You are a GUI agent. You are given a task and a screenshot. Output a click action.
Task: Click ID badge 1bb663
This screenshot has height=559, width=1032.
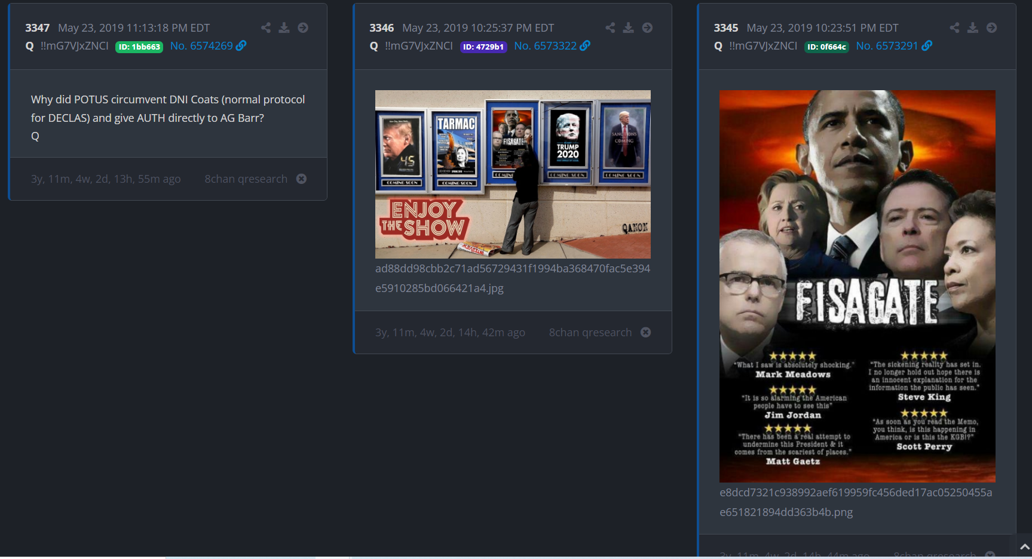coord(139,47)
